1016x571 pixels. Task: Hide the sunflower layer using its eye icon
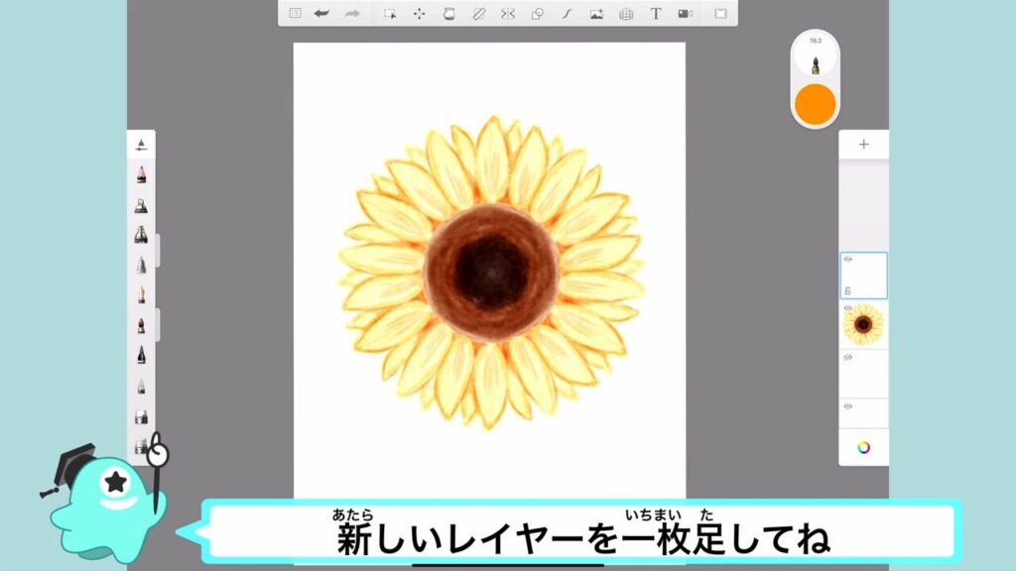tap(847, 308)
